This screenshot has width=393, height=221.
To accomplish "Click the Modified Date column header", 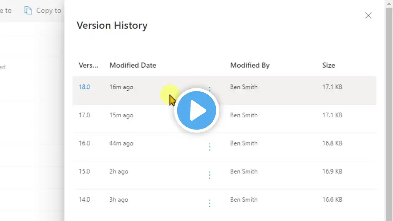I will [133, 65].
